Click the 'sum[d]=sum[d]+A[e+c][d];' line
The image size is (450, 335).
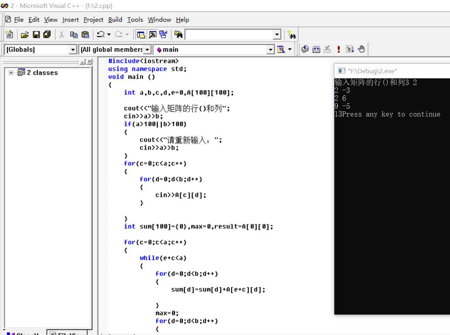[218, 290]
